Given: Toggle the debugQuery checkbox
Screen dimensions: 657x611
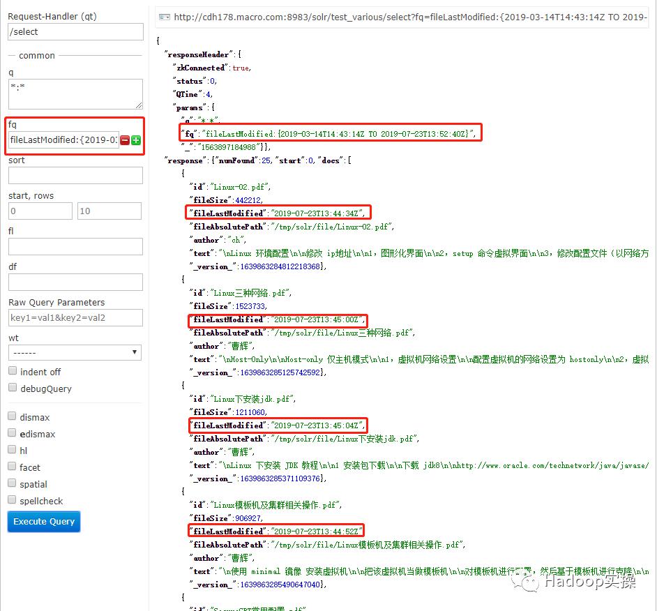Looking at the screenshot, I should pos(13,388).
